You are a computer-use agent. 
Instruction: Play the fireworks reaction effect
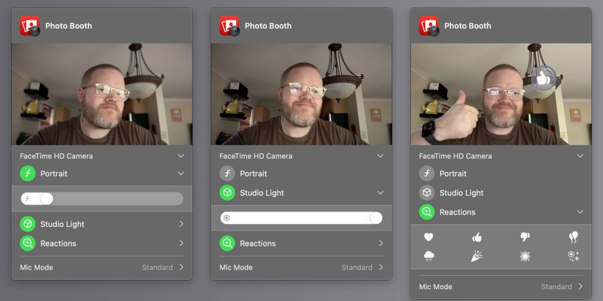click(573, 256)
